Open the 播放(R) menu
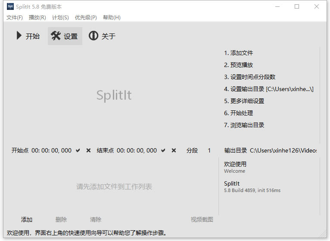Viewport: 330px width, 241px height. (x=37, y=18)
